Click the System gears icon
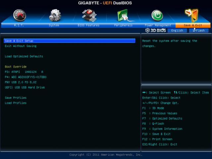Screen dimensions: 212x159 point(55,15)
